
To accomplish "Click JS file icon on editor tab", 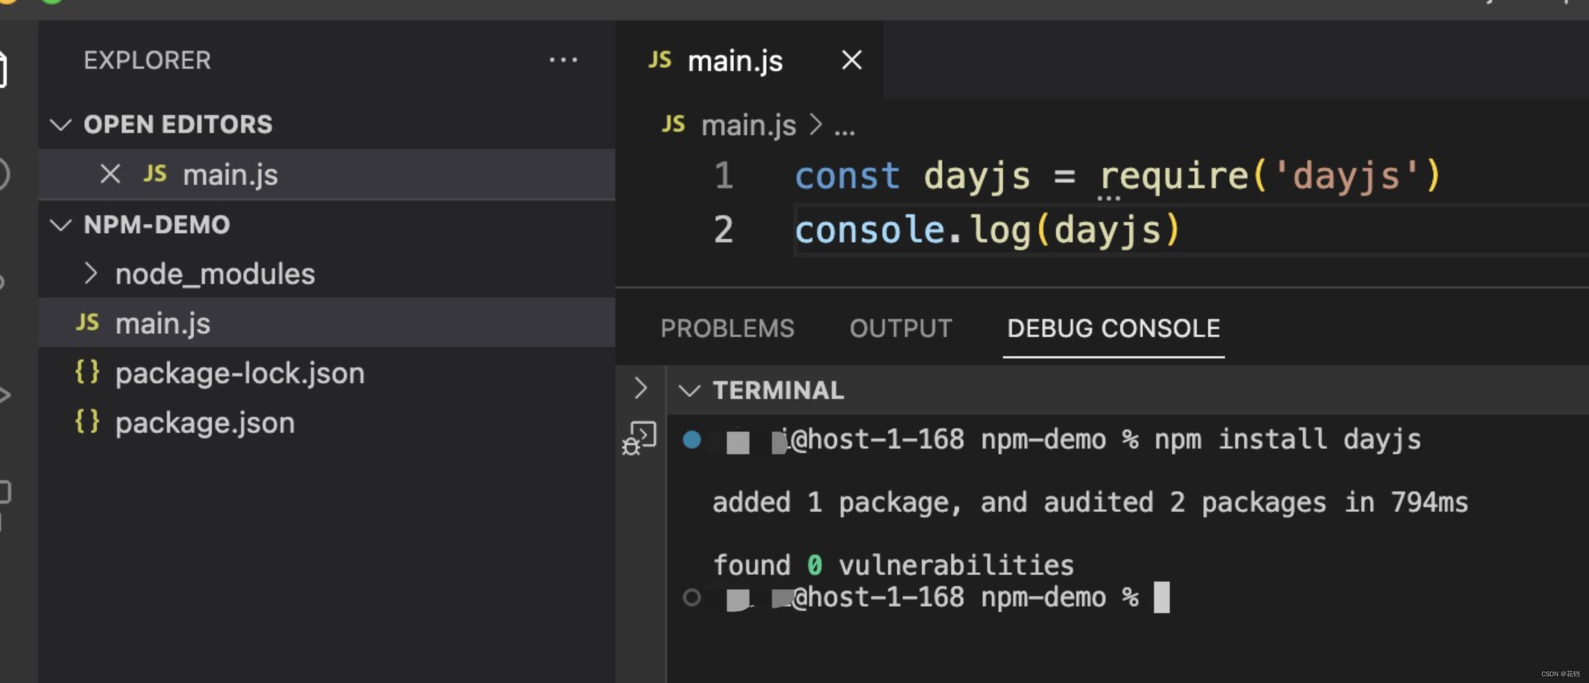I will [x=659, y=60].
